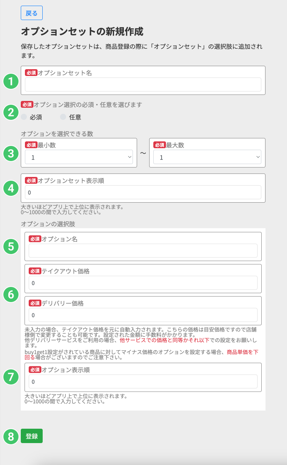Click the green number 6 badge
287x465 pixels.
click(11, 294)
